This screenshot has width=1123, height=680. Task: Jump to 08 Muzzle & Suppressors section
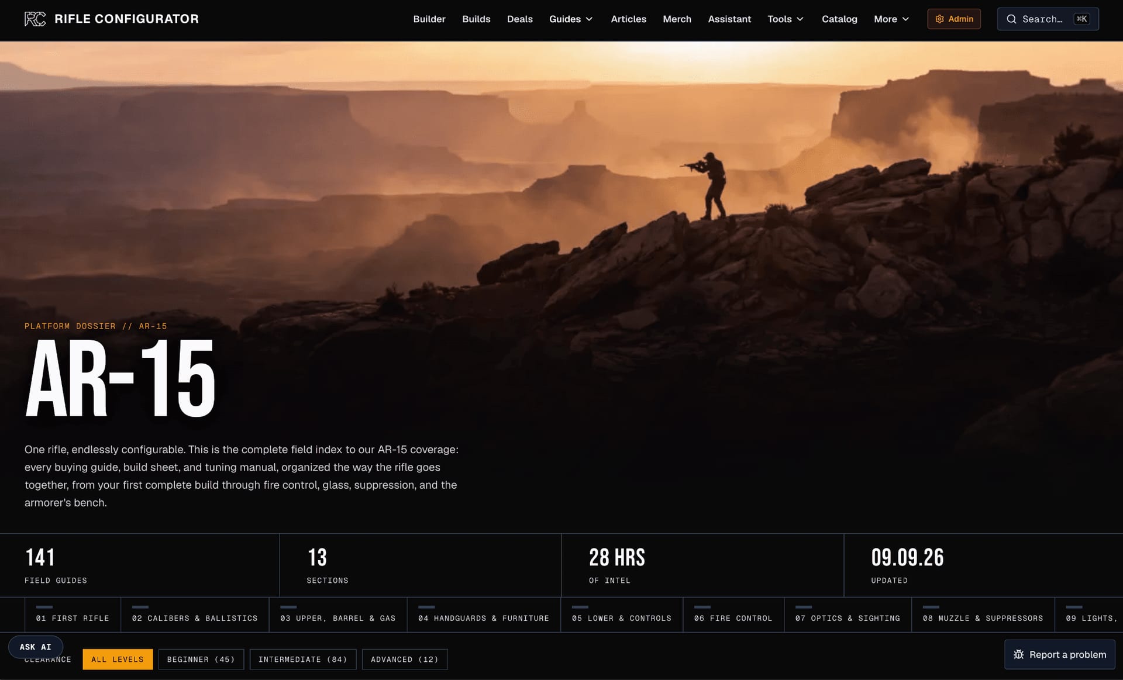point(983,615)
